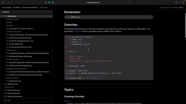
Task: Open the Documentation breadcrumb link
Action: (7, 8)
